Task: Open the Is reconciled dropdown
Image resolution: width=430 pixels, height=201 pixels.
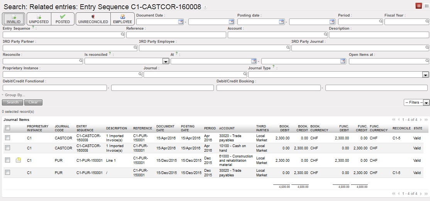Action: point(166,61)
